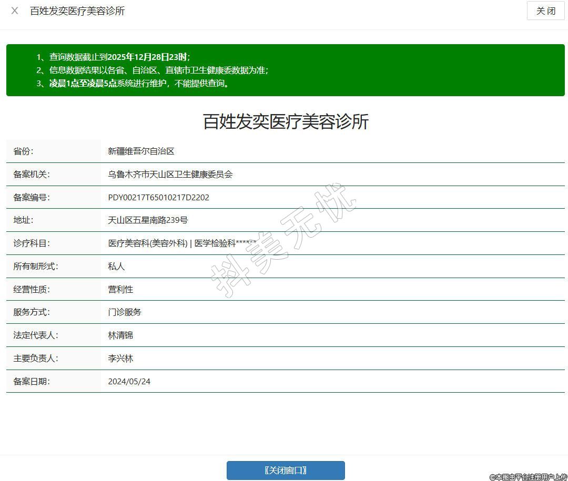The image size is (568, 481).
Task: Click the notice line about data cutoff 2025年12月28日
Action: [119, 57]
